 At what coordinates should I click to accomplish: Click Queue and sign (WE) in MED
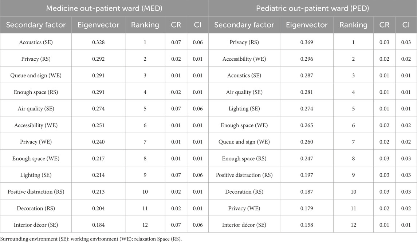pyautogui.click(x=36, y=75)
